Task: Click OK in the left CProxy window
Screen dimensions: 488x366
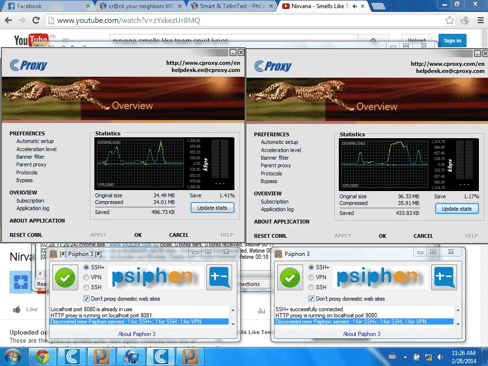Action: click(x=138, y=235)
